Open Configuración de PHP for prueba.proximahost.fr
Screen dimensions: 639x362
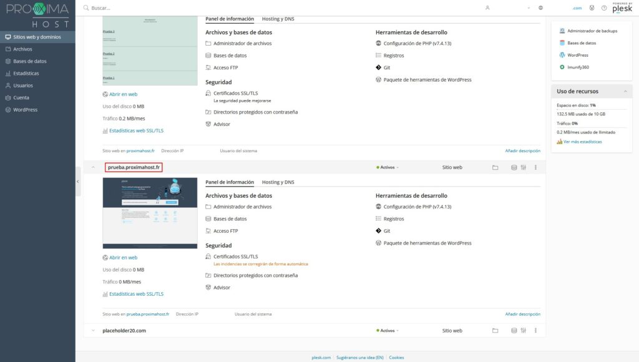click(414, 207)
